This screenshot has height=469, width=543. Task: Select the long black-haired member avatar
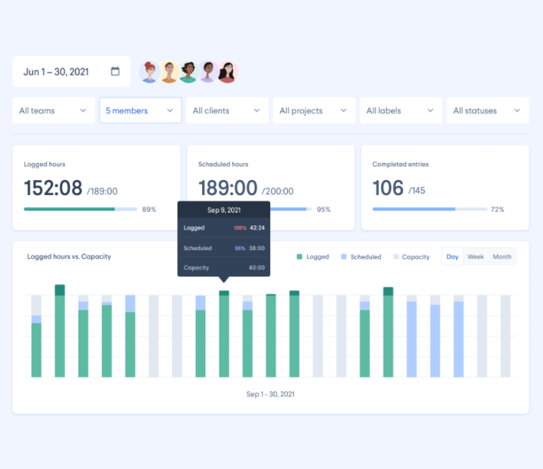tap(228, 72)
